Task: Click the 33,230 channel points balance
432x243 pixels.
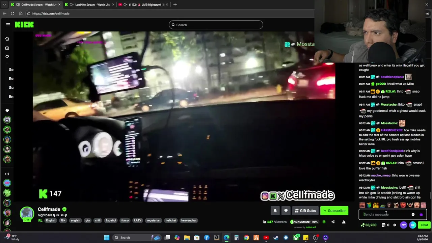Action: click(x=369, y=225)
